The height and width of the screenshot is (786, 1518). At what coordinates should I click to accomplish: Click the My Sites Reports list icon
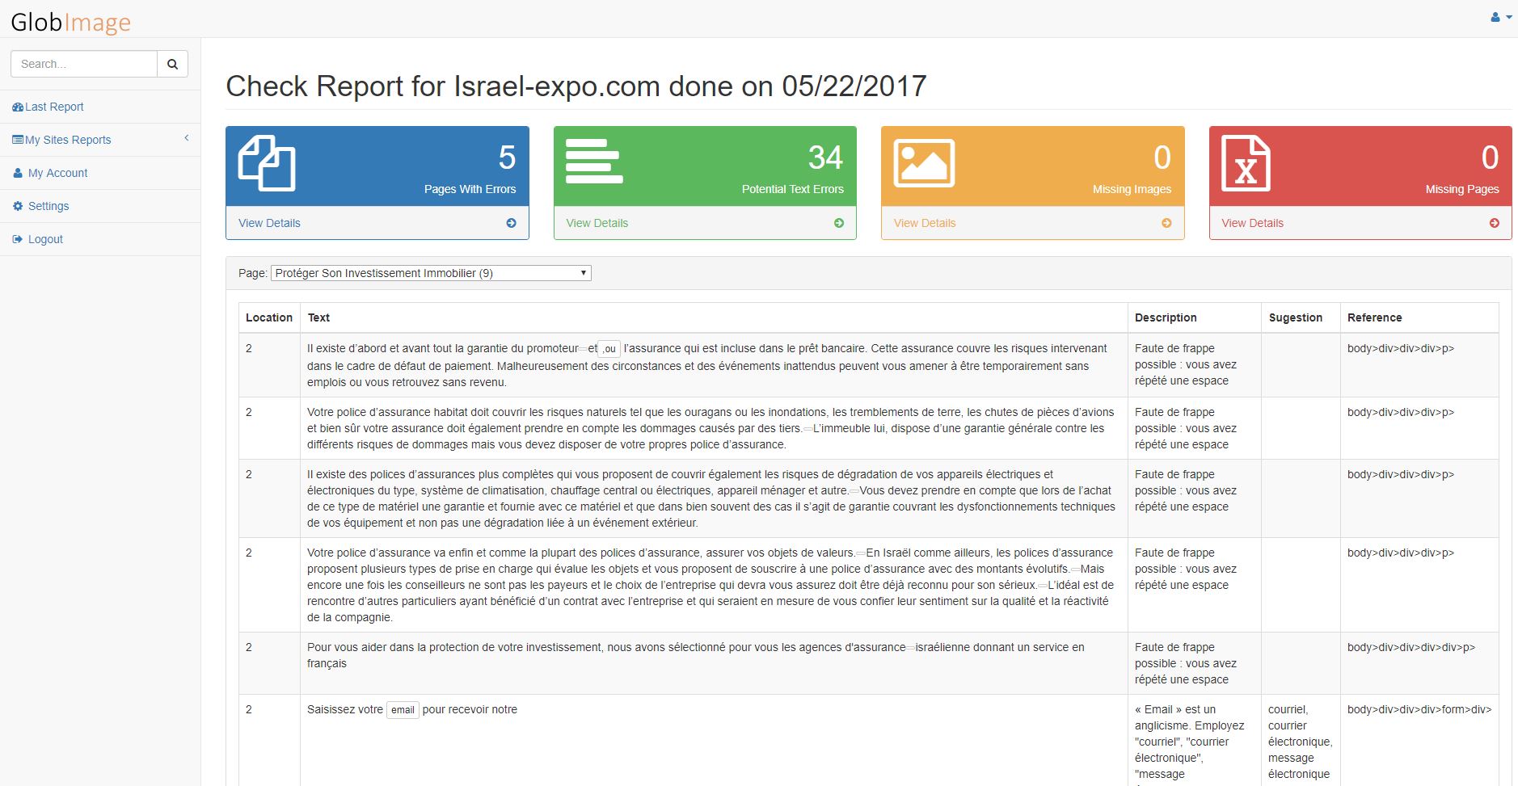tap(18, 140)
